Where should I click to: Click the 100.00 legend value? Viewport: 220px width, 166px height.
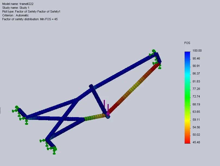point(197,51)
